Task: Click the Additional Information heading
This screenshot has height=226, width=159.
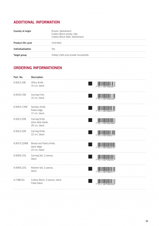Action: pos(37,22)
